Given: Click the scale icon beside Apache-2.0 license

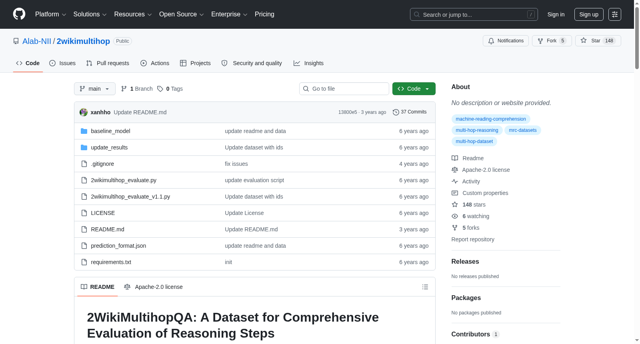Looking at the screenshot, I should tap(455, 170).
